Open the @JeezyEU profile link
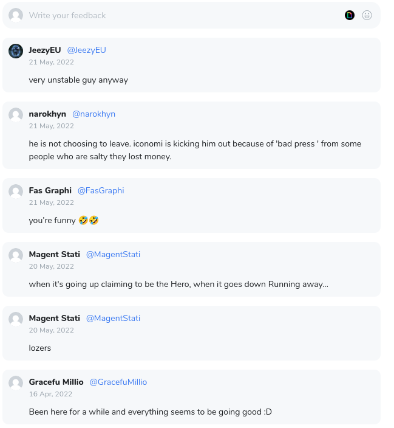 pos(86,50)
